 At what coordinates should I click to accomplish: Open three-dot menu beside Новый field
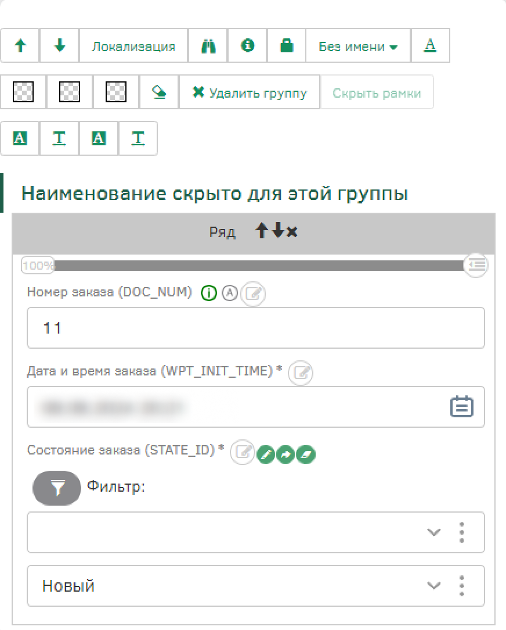(462, 586)
